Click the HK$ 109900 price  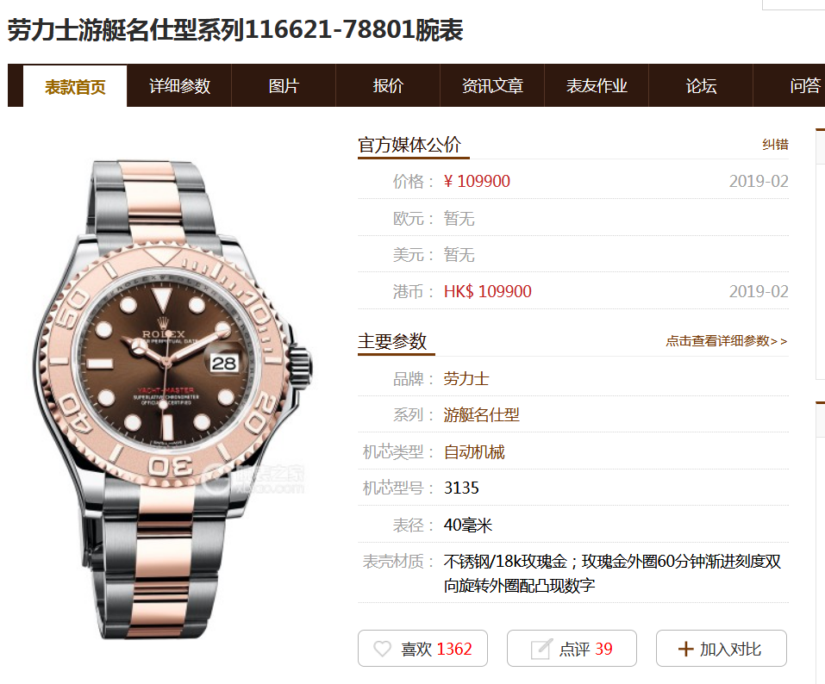pos(487,291)
